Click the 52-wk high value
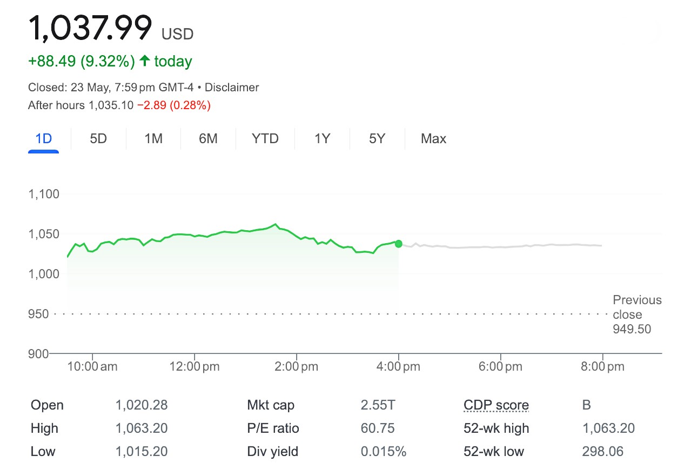Screen dimensions: 684x469 [x=608, y=428]
